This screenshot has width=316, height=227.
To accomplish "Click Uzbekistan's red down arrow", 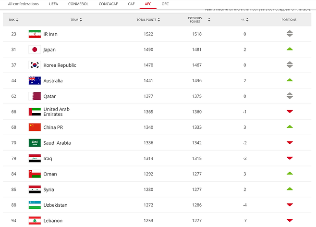I will coord(290,205).
